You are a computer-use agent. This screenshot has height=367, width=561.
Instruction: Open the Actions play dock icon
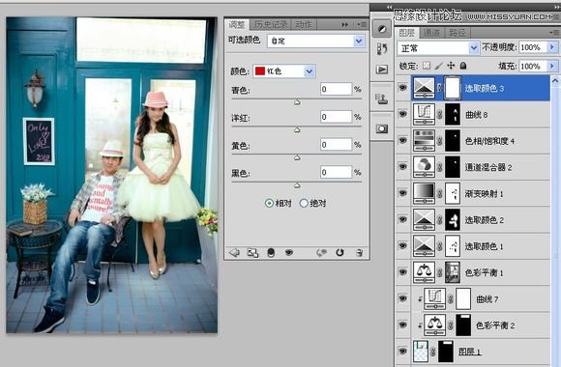click(x=382, y=69)
